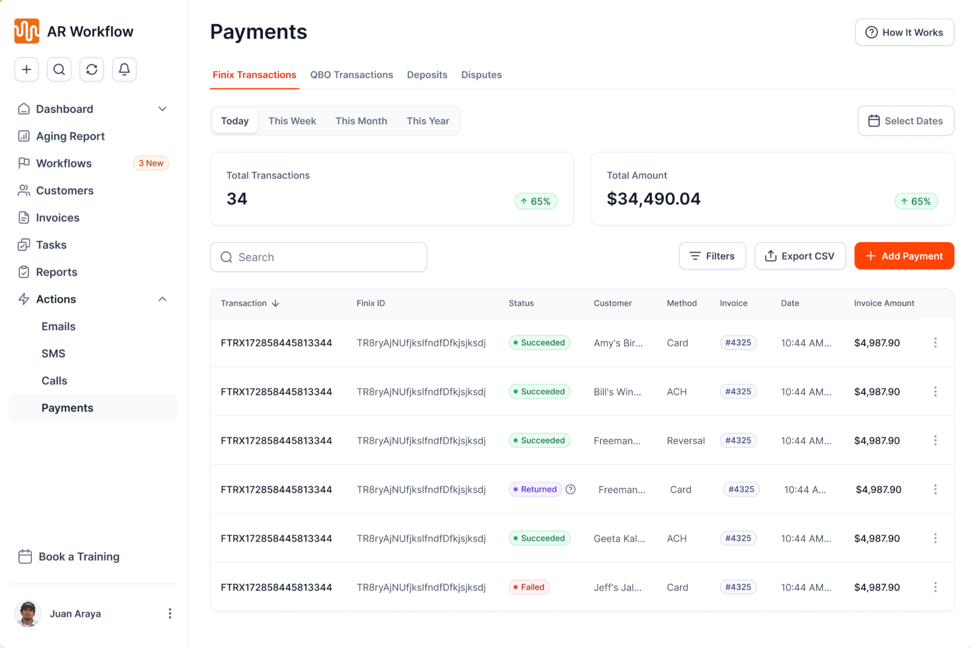Collapse the Actions section chevron
Image resolution: width=971 pixels, height=648 pixels.
(162, 299)
